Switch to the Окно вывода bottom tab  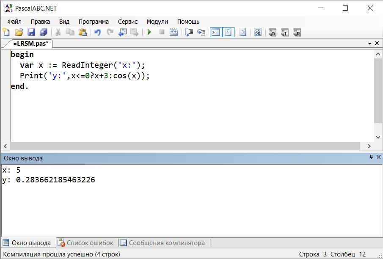click(x=28, y=243)
